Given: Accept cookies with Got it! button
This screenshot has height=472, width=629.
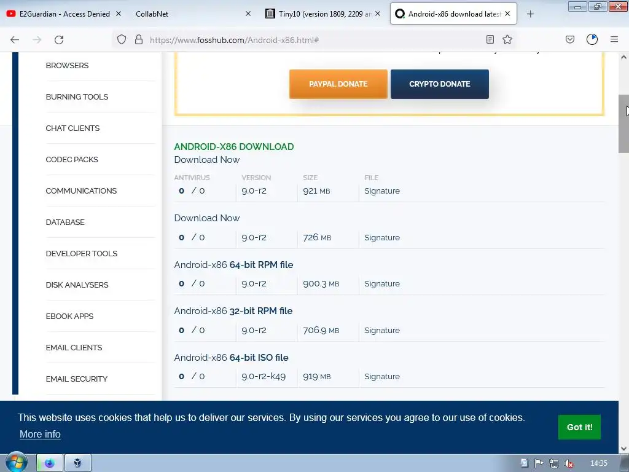Looking at the screenshot, I should click(x=579, y=427).
